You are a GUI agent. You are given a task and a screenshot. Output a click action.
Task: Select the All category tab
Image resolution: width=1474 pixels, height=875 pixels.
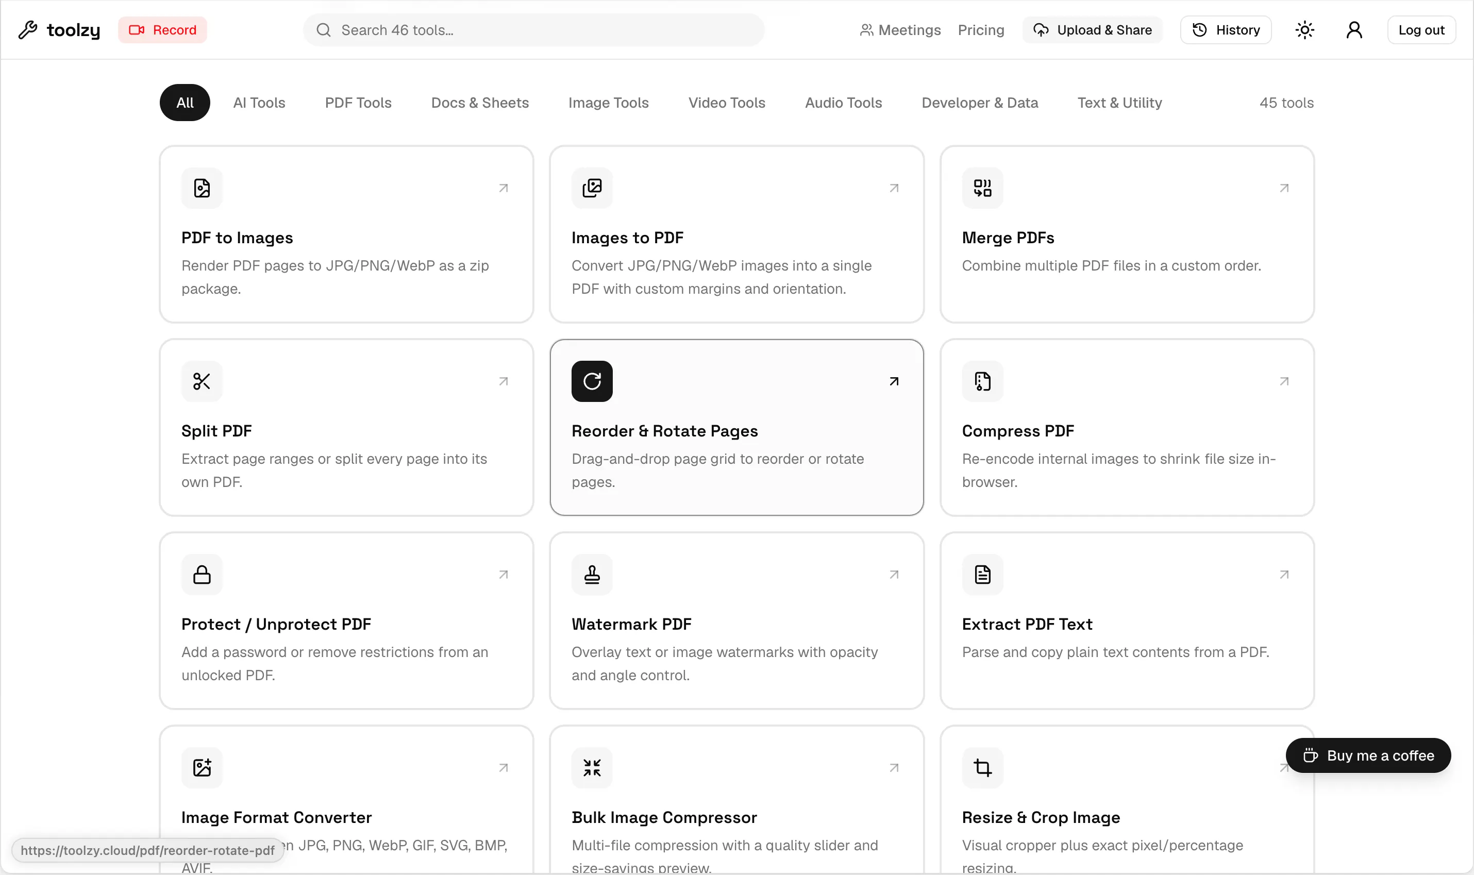click(185, 103)
